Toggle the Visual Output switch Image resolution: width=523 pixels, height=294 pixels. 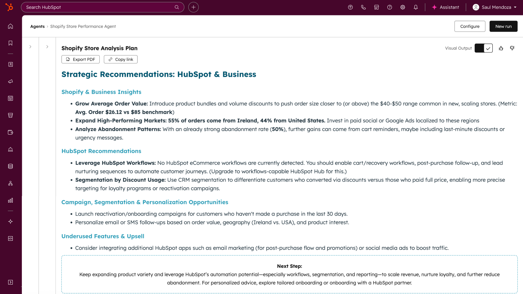[483, 48]
